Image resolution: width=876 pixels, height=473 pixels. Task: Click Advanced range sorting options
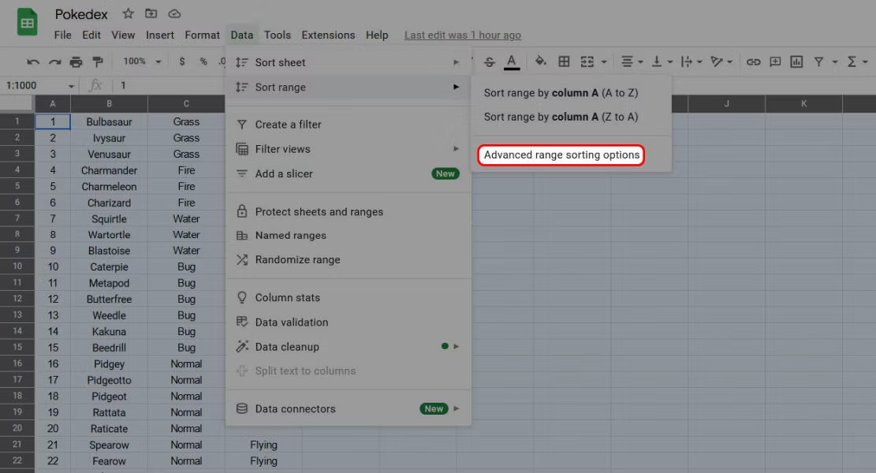[x=561, y=155]
